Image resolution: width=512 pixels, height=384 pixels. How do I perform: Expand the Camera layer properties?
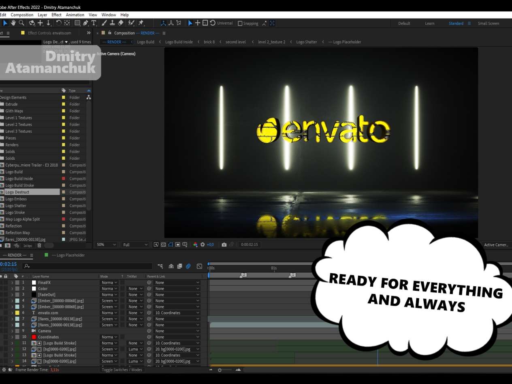click(12, 331)
